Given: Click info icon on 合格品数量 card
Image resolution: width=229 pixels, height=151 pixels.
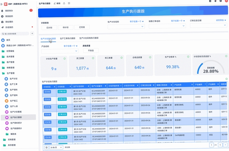Looking at the screenshot, I should tap(150, 57).
